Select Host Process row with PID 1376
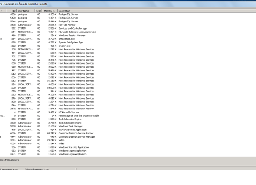Image resolution: width=256 pixels, height=185 pixels. coord(56,98)
